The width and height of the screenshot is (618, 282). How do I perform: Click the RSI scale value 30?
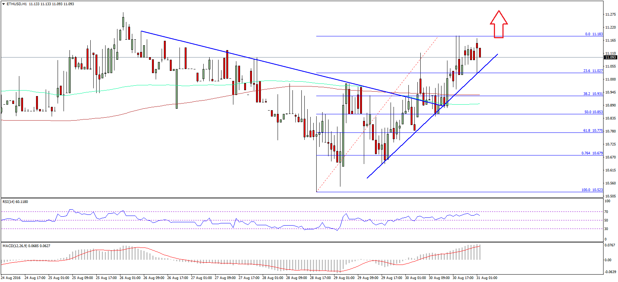coord(606,229)
